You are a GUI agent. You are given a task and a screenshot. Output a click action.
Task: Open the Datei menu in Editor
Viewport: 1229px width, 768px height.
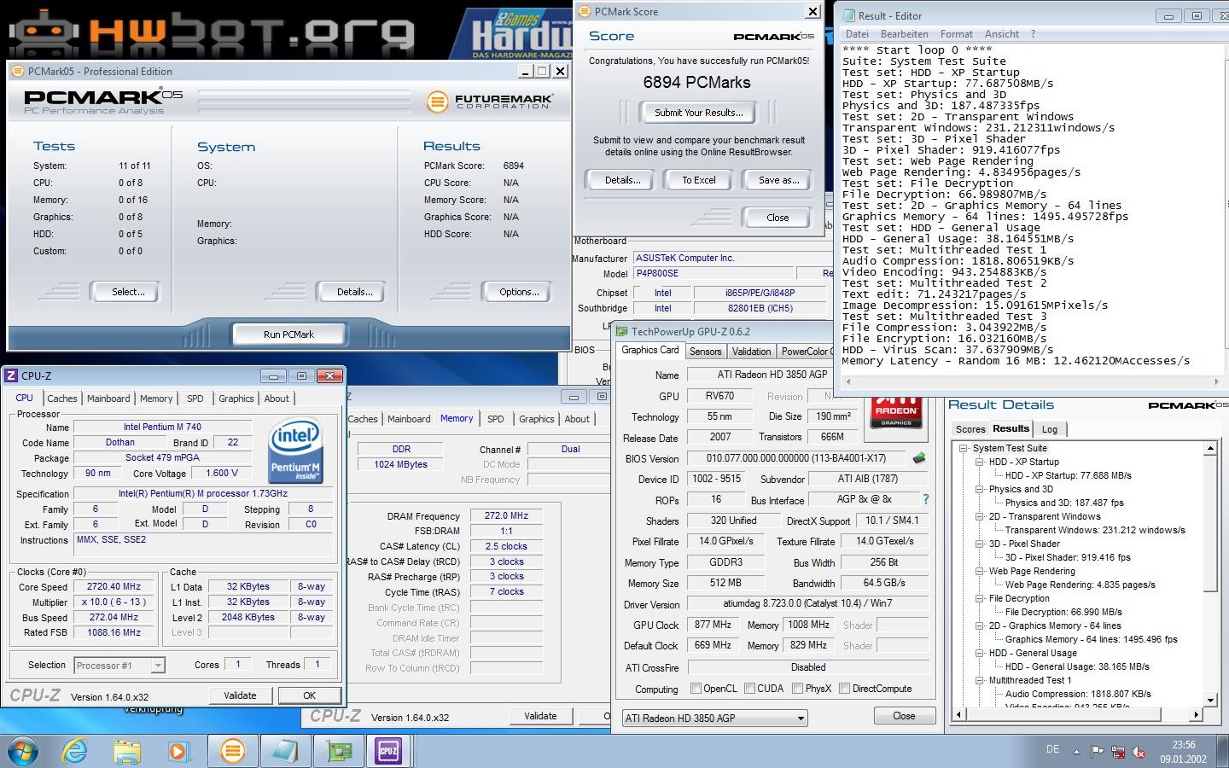pos(857,34)
